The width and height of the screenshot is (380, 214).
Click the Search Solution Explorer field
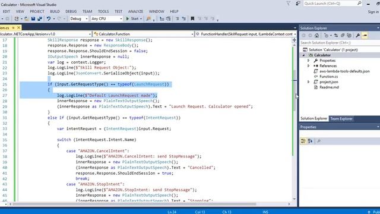point(339,43)
